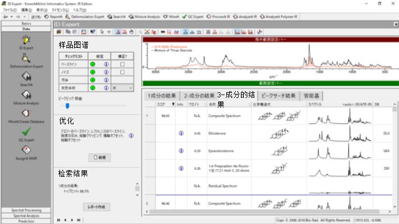Image resolution: width=399 pixels, height=224 pixels.
Task: Adjust the peak picking threshold slider
Action: click(68, 106)
